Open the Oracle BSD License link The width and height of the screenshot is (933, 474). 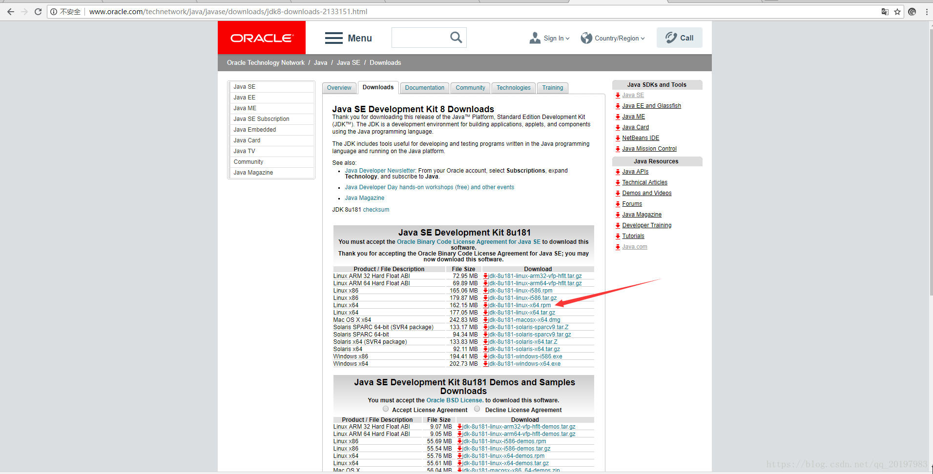tap(455, 400)
